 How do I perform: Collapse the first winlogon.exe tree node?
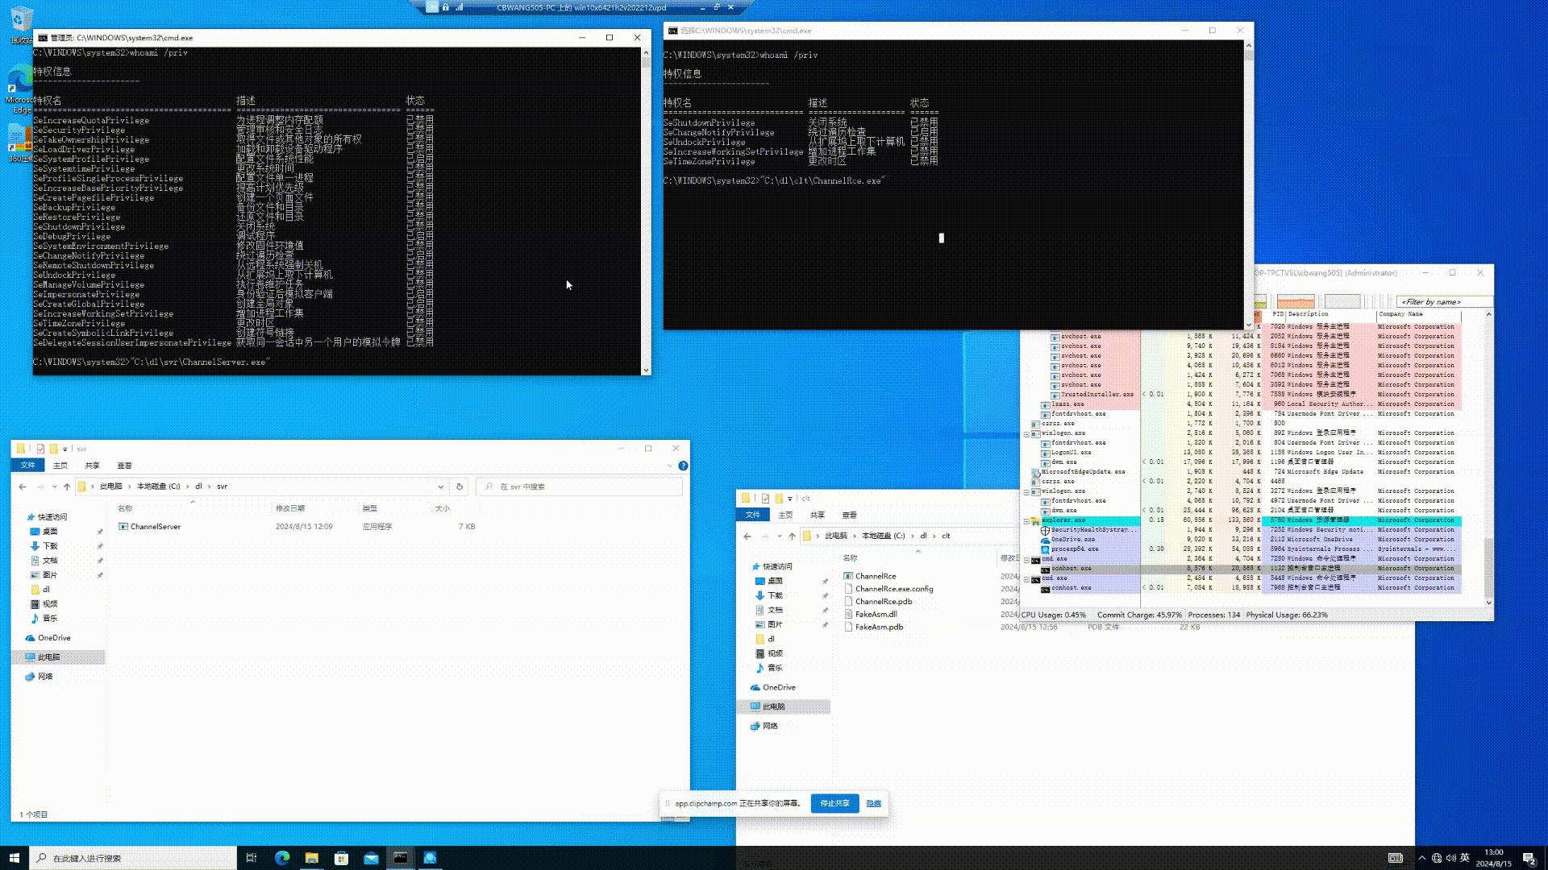pyautogui.click(x=1026, y=433)
